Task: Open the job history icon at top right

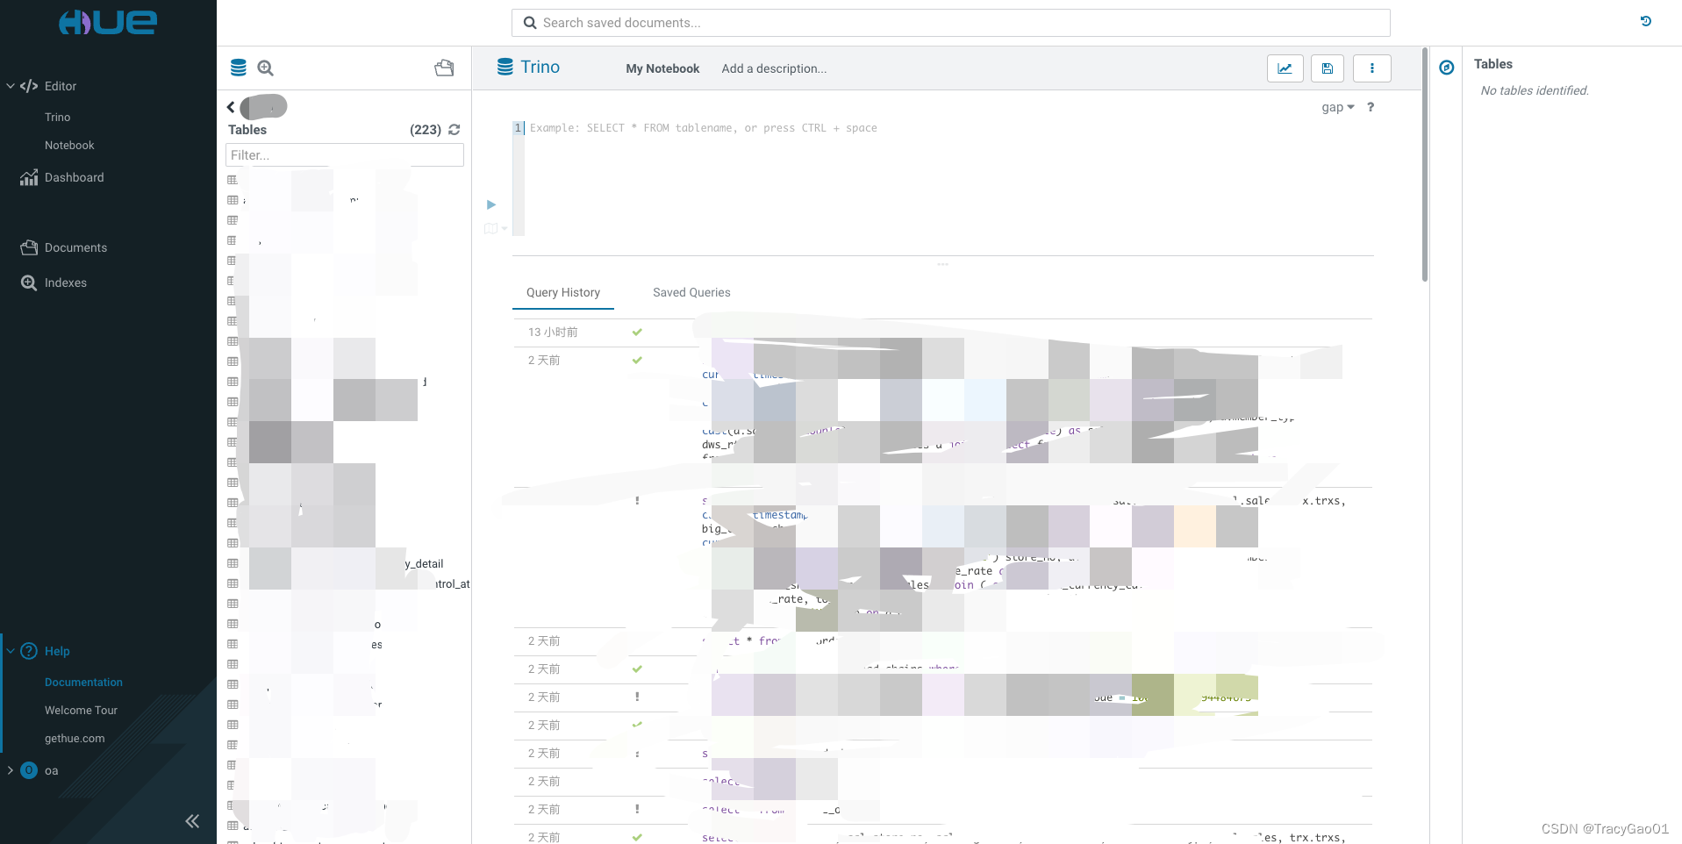Action: pyautogui.click(x=1645, y=22)
